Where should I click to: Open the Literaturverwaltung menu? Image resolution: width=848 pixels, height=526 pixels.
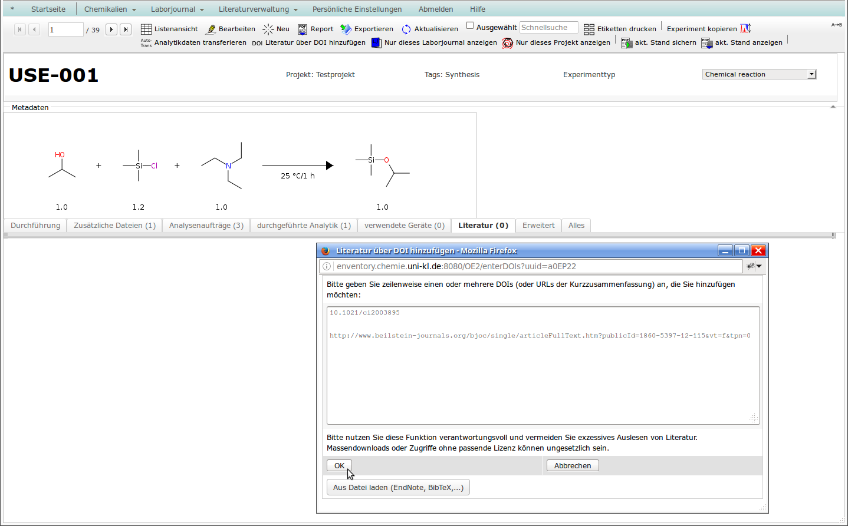click(258, 9)
